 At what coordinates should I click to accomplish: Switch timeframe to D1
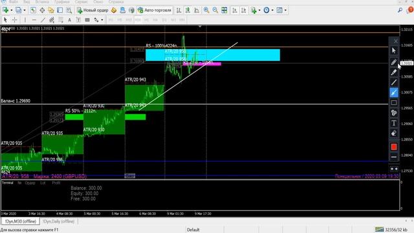point(164,20)
